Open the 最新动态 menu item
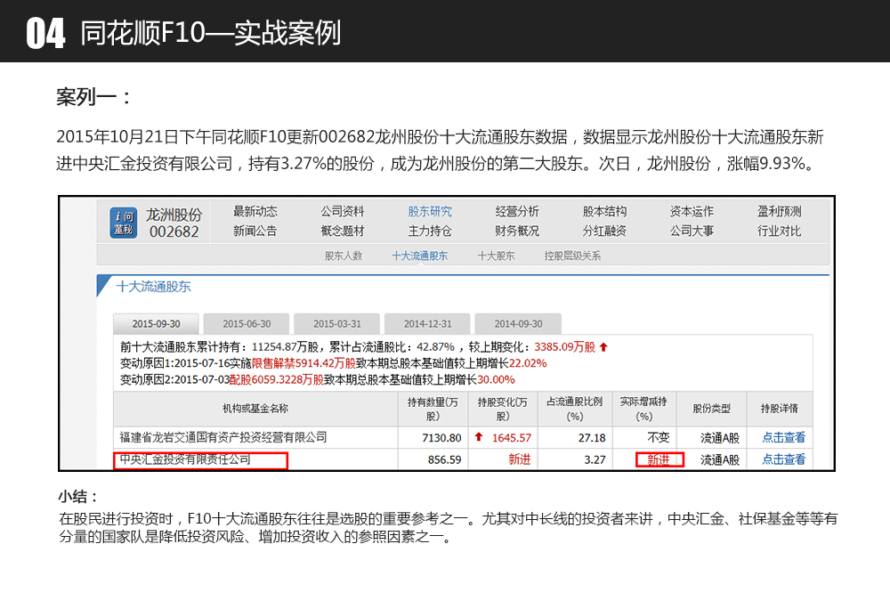This screenshot has width=890, height=609. point(255,212)
